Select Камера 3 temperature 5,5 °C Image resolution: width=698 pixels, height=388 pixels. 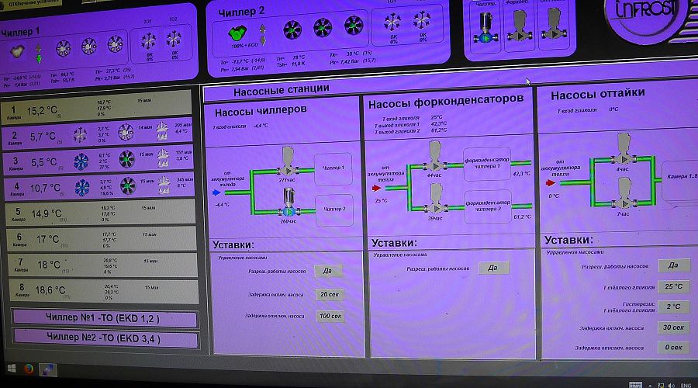click(x=43, y=163)
